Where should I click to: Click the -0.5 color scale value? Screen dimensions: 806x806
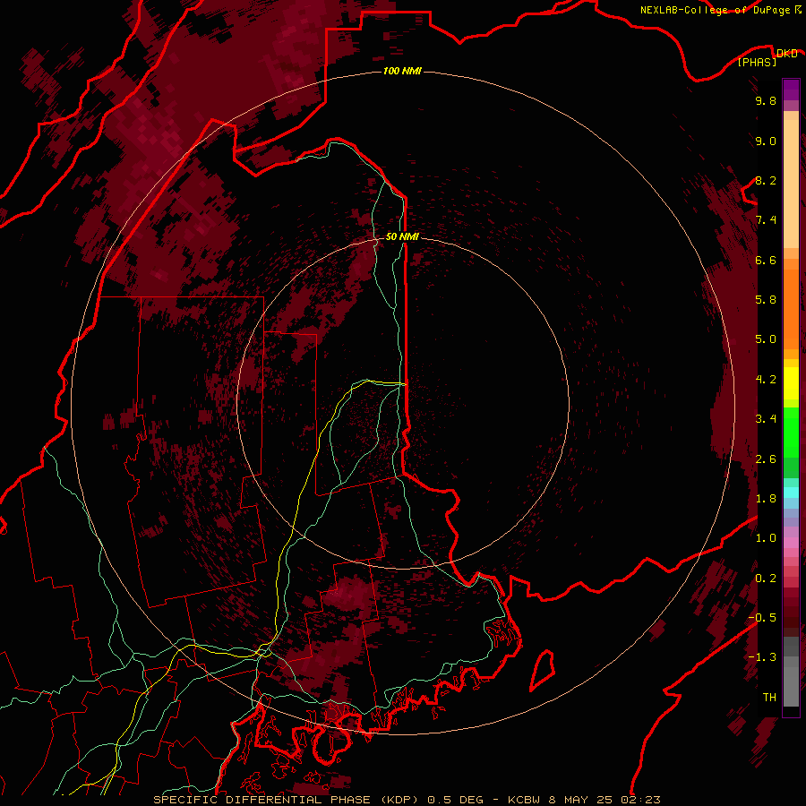(x=762, y=618)
